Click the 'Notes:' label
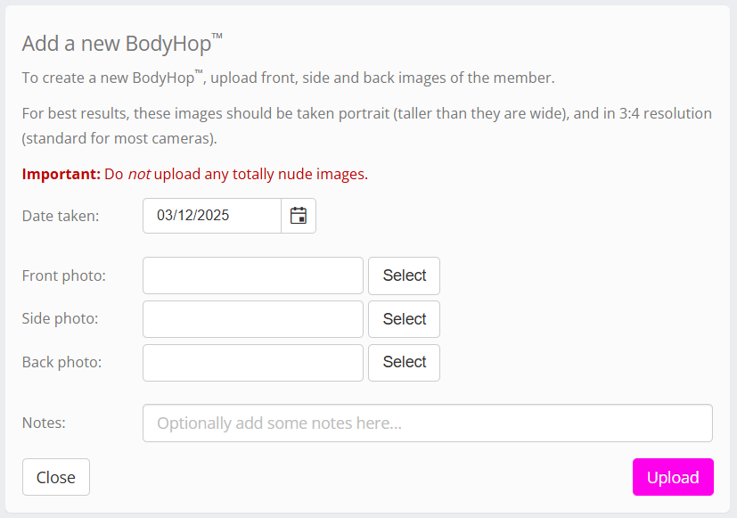Screen dimensions: 737x518 click(45, 423)
